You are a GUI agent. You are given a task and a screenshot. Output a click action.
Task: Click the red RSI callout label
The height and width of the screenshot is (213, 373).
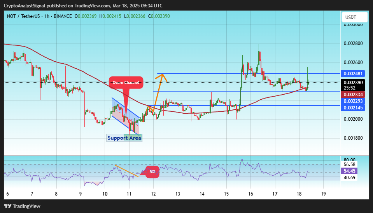tap(152, 172)
